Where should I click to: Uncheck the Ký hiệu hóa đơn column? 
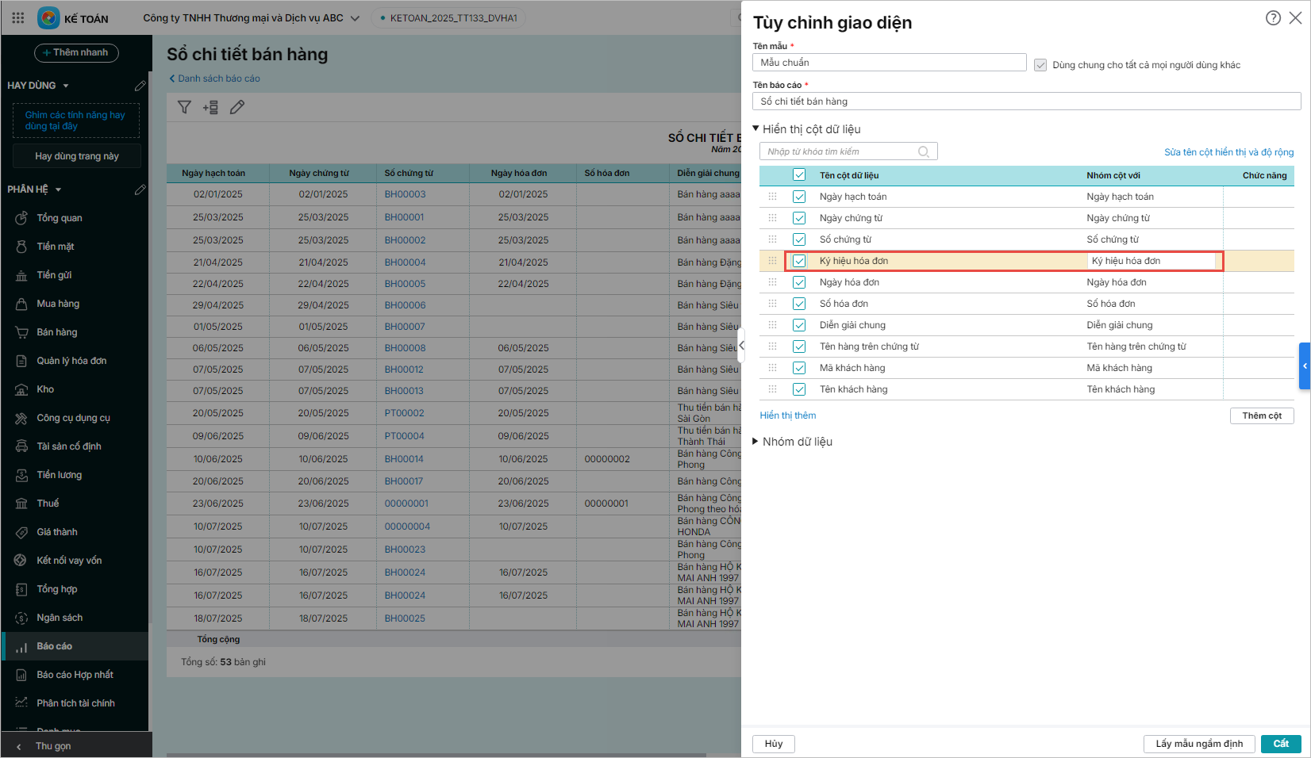799,261
